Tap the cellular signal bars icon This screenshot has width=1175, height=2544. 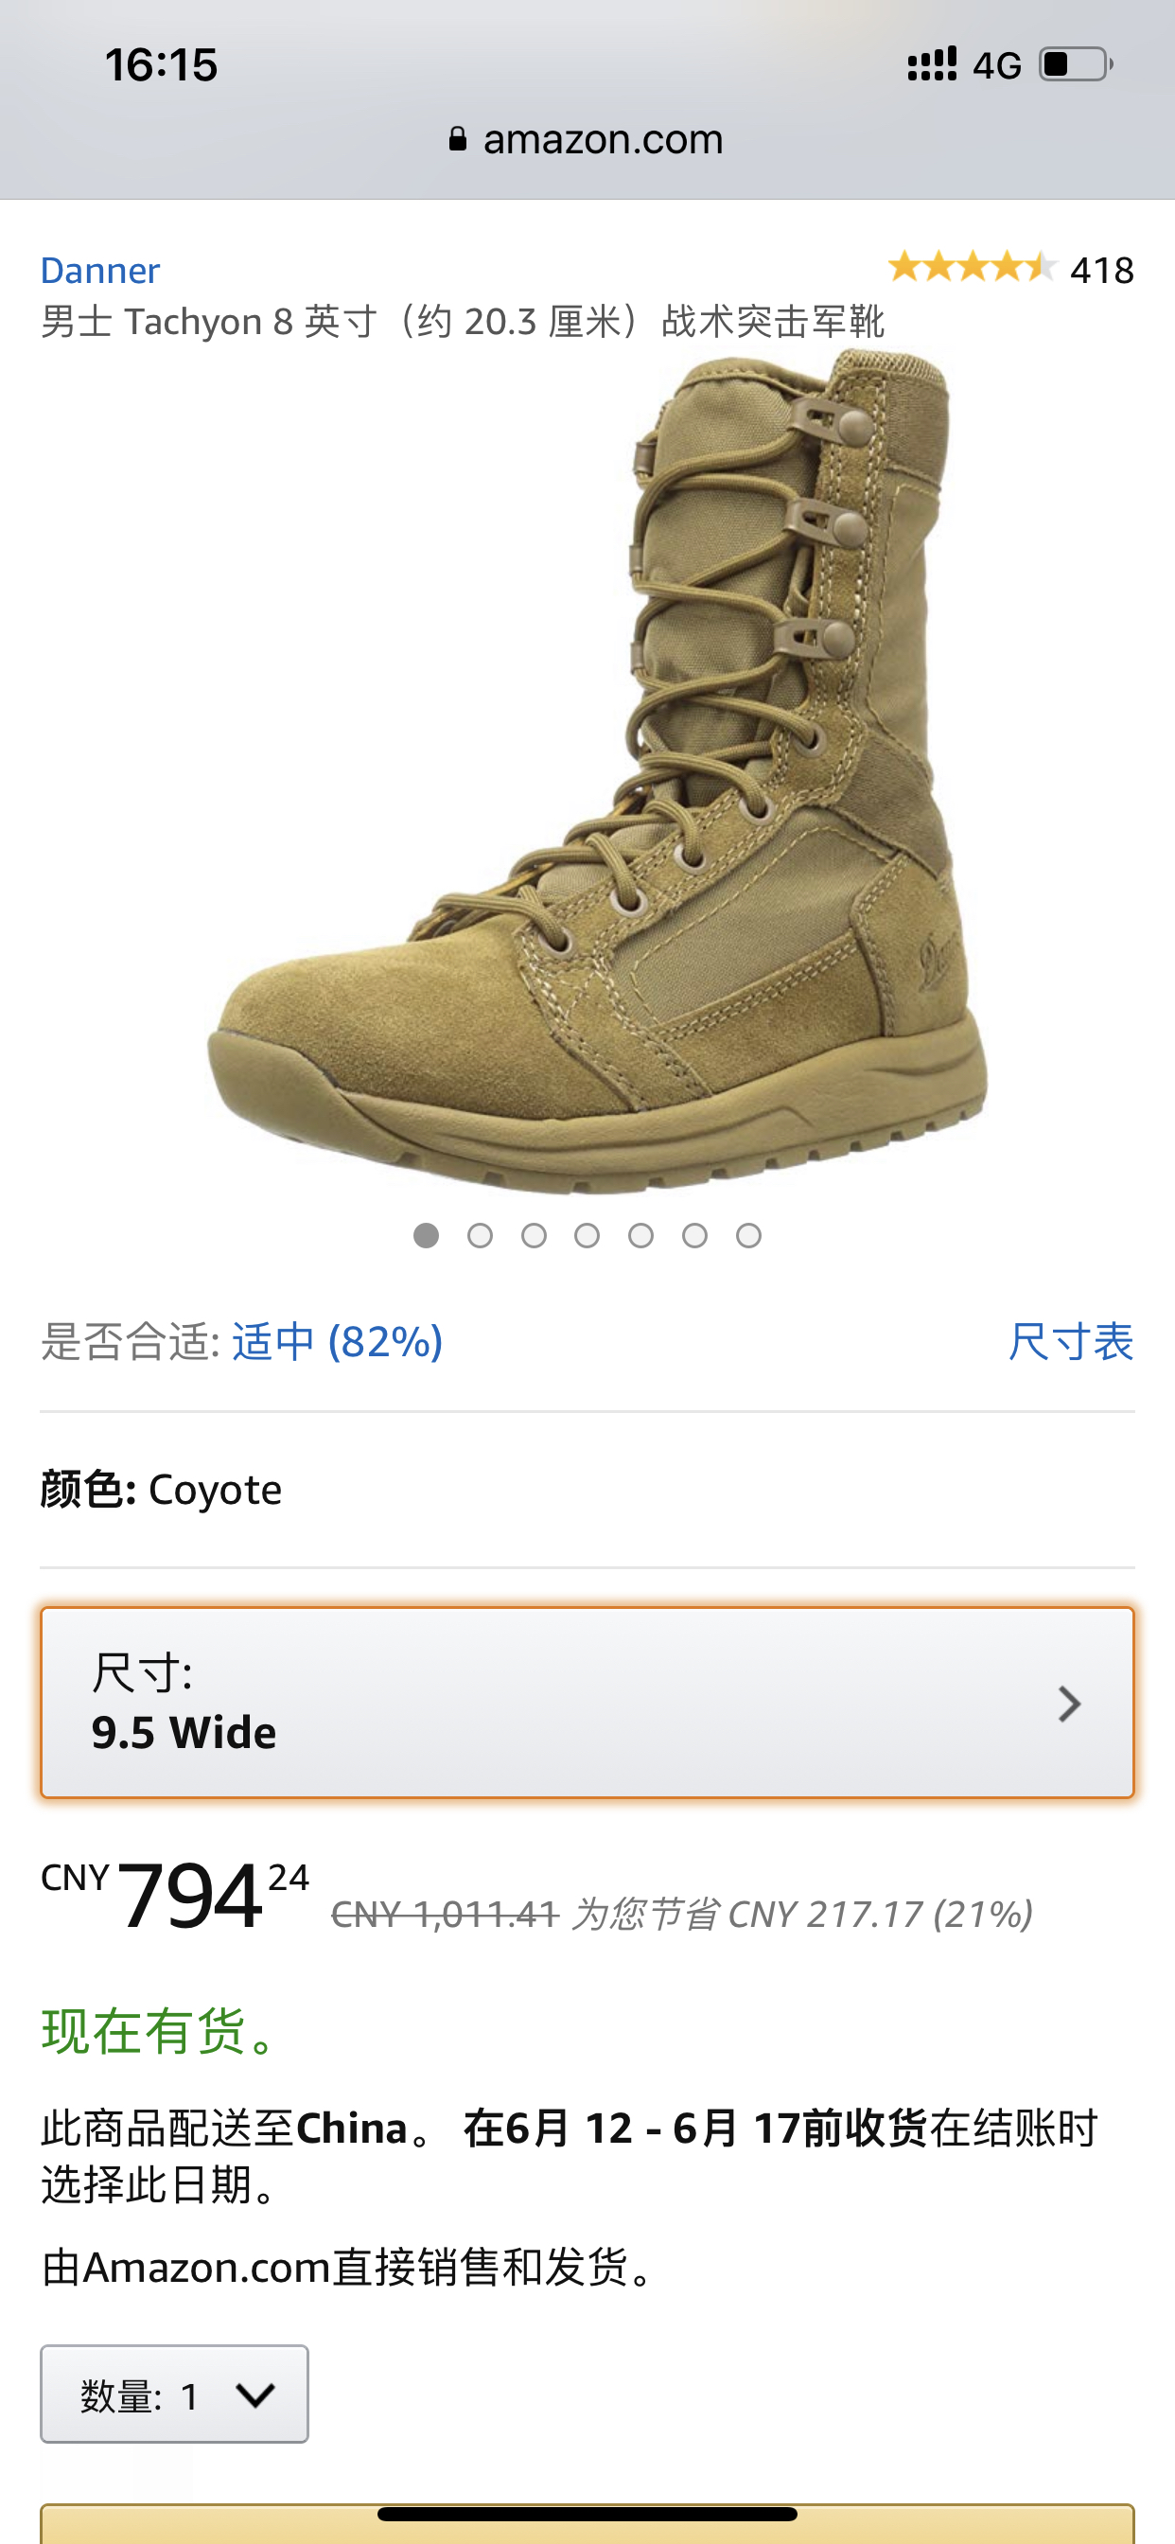coord(932,64)
